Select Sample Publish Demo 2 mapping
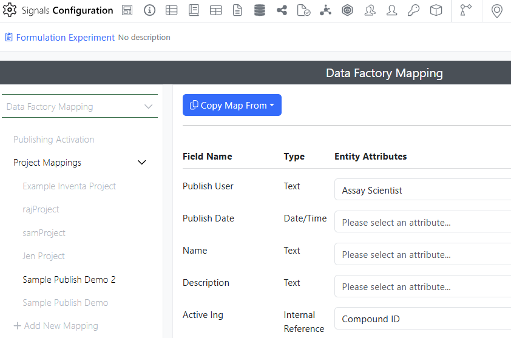 click(x=69, y=280)
